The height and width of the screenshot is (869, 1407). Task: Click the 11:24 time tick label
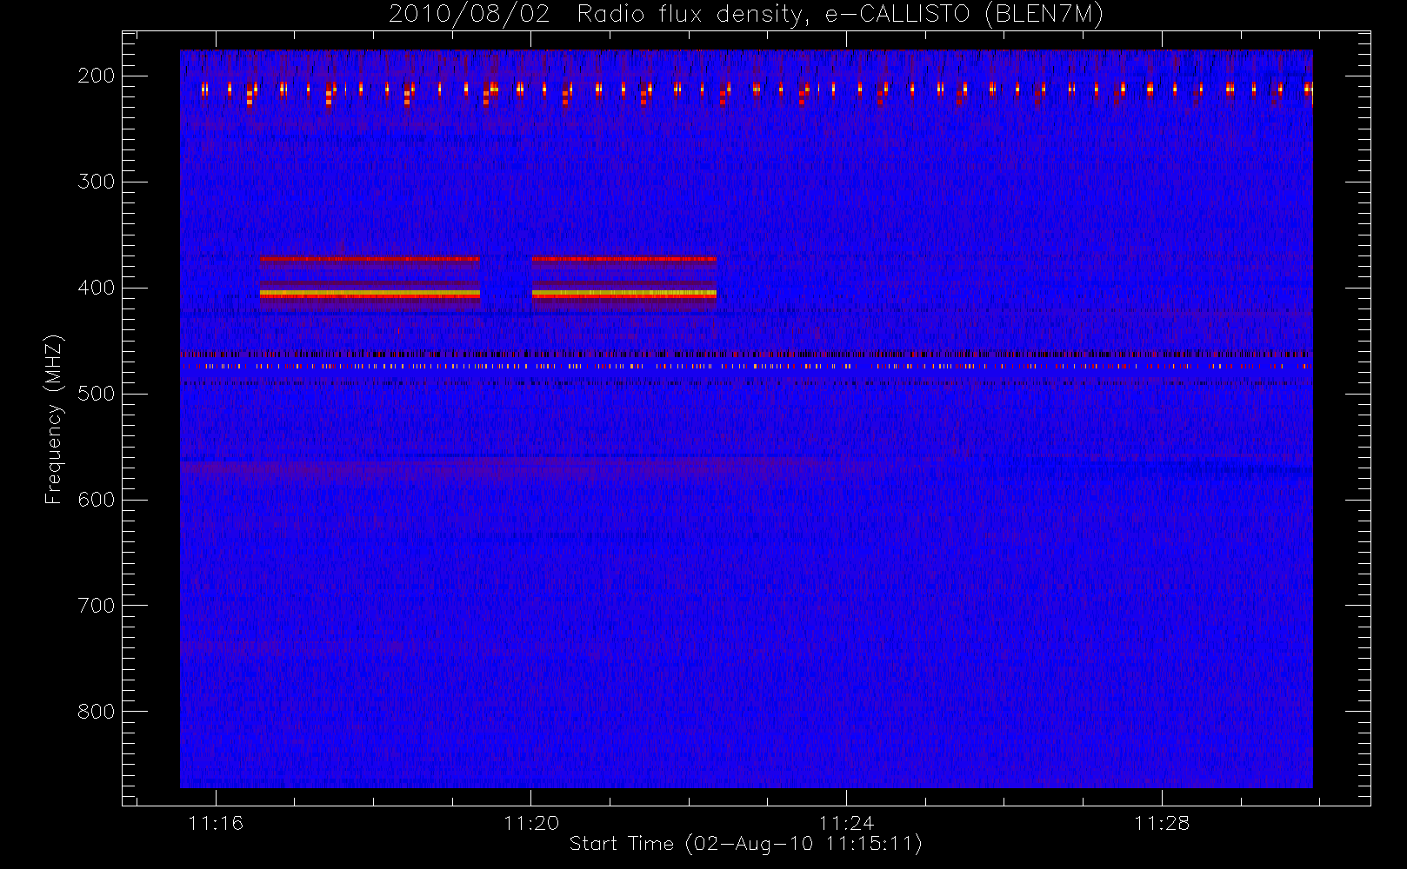pos(846,823)
